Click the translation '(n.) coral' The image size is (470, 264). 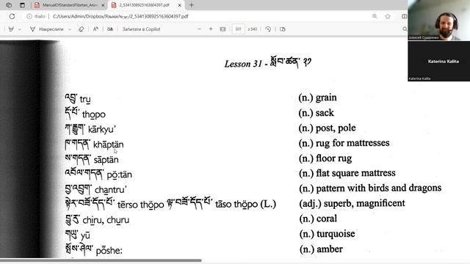click(318, 219)
